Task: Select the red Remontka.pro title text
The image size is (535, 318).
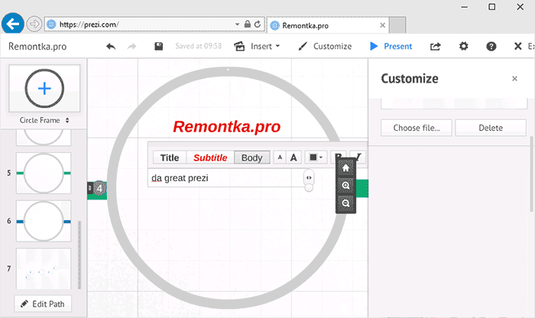Action: pyautogui.click(x=226, y=127)
